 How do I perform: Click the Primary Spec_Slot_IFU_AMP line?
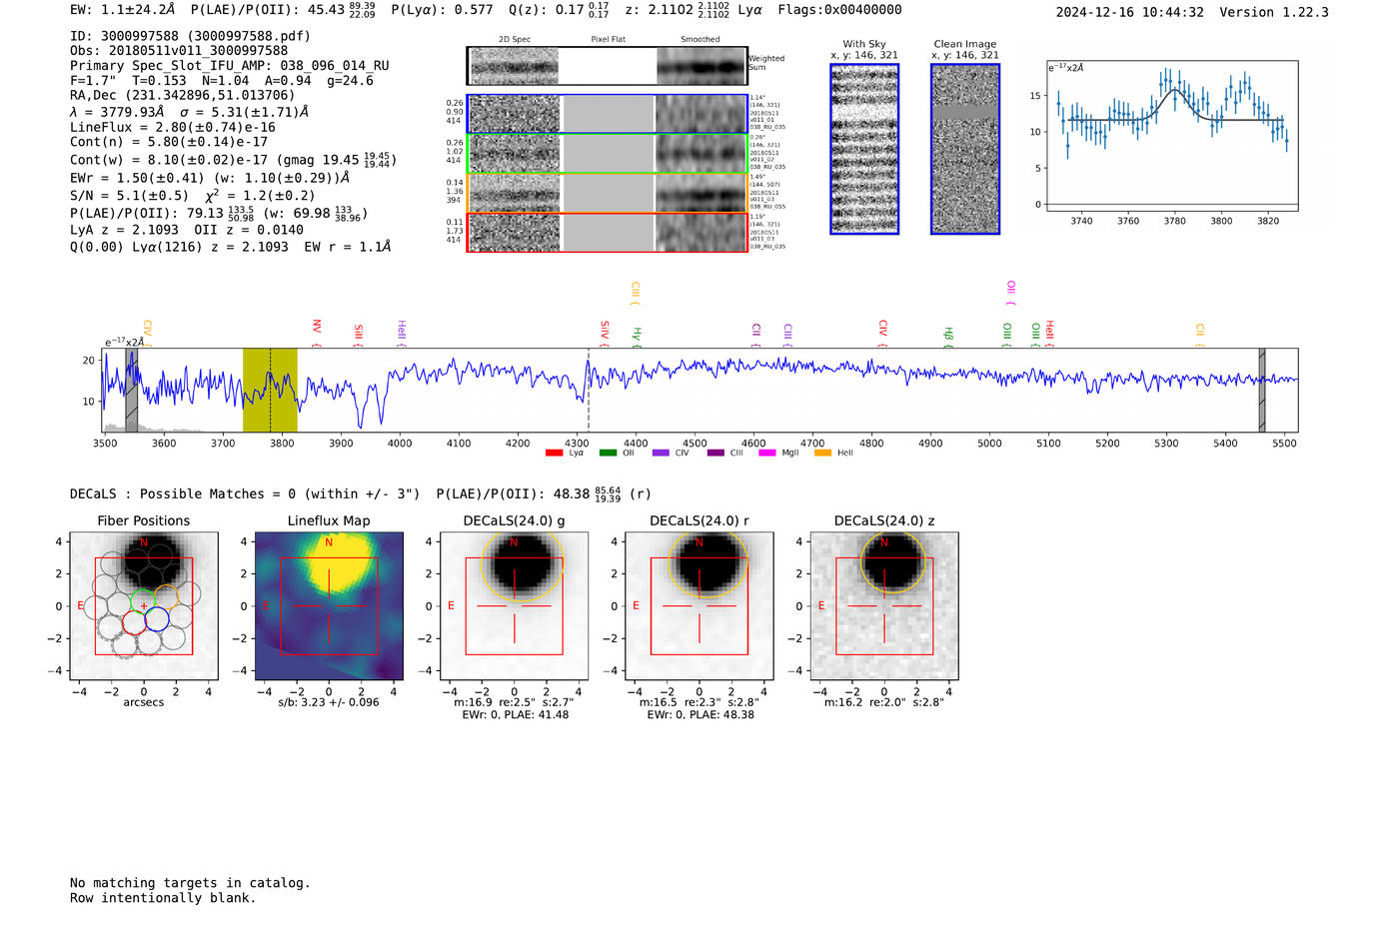point(230,66)
